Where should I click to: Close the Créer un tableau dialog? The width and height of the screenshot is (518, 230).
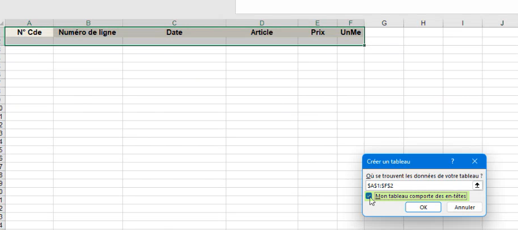(475, 161)
